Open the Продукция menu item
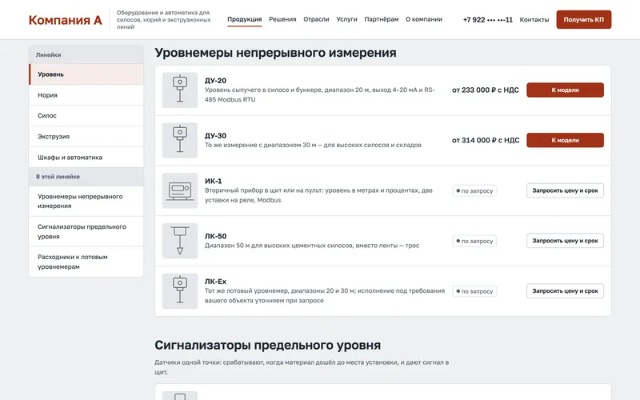 pos(245,19)
